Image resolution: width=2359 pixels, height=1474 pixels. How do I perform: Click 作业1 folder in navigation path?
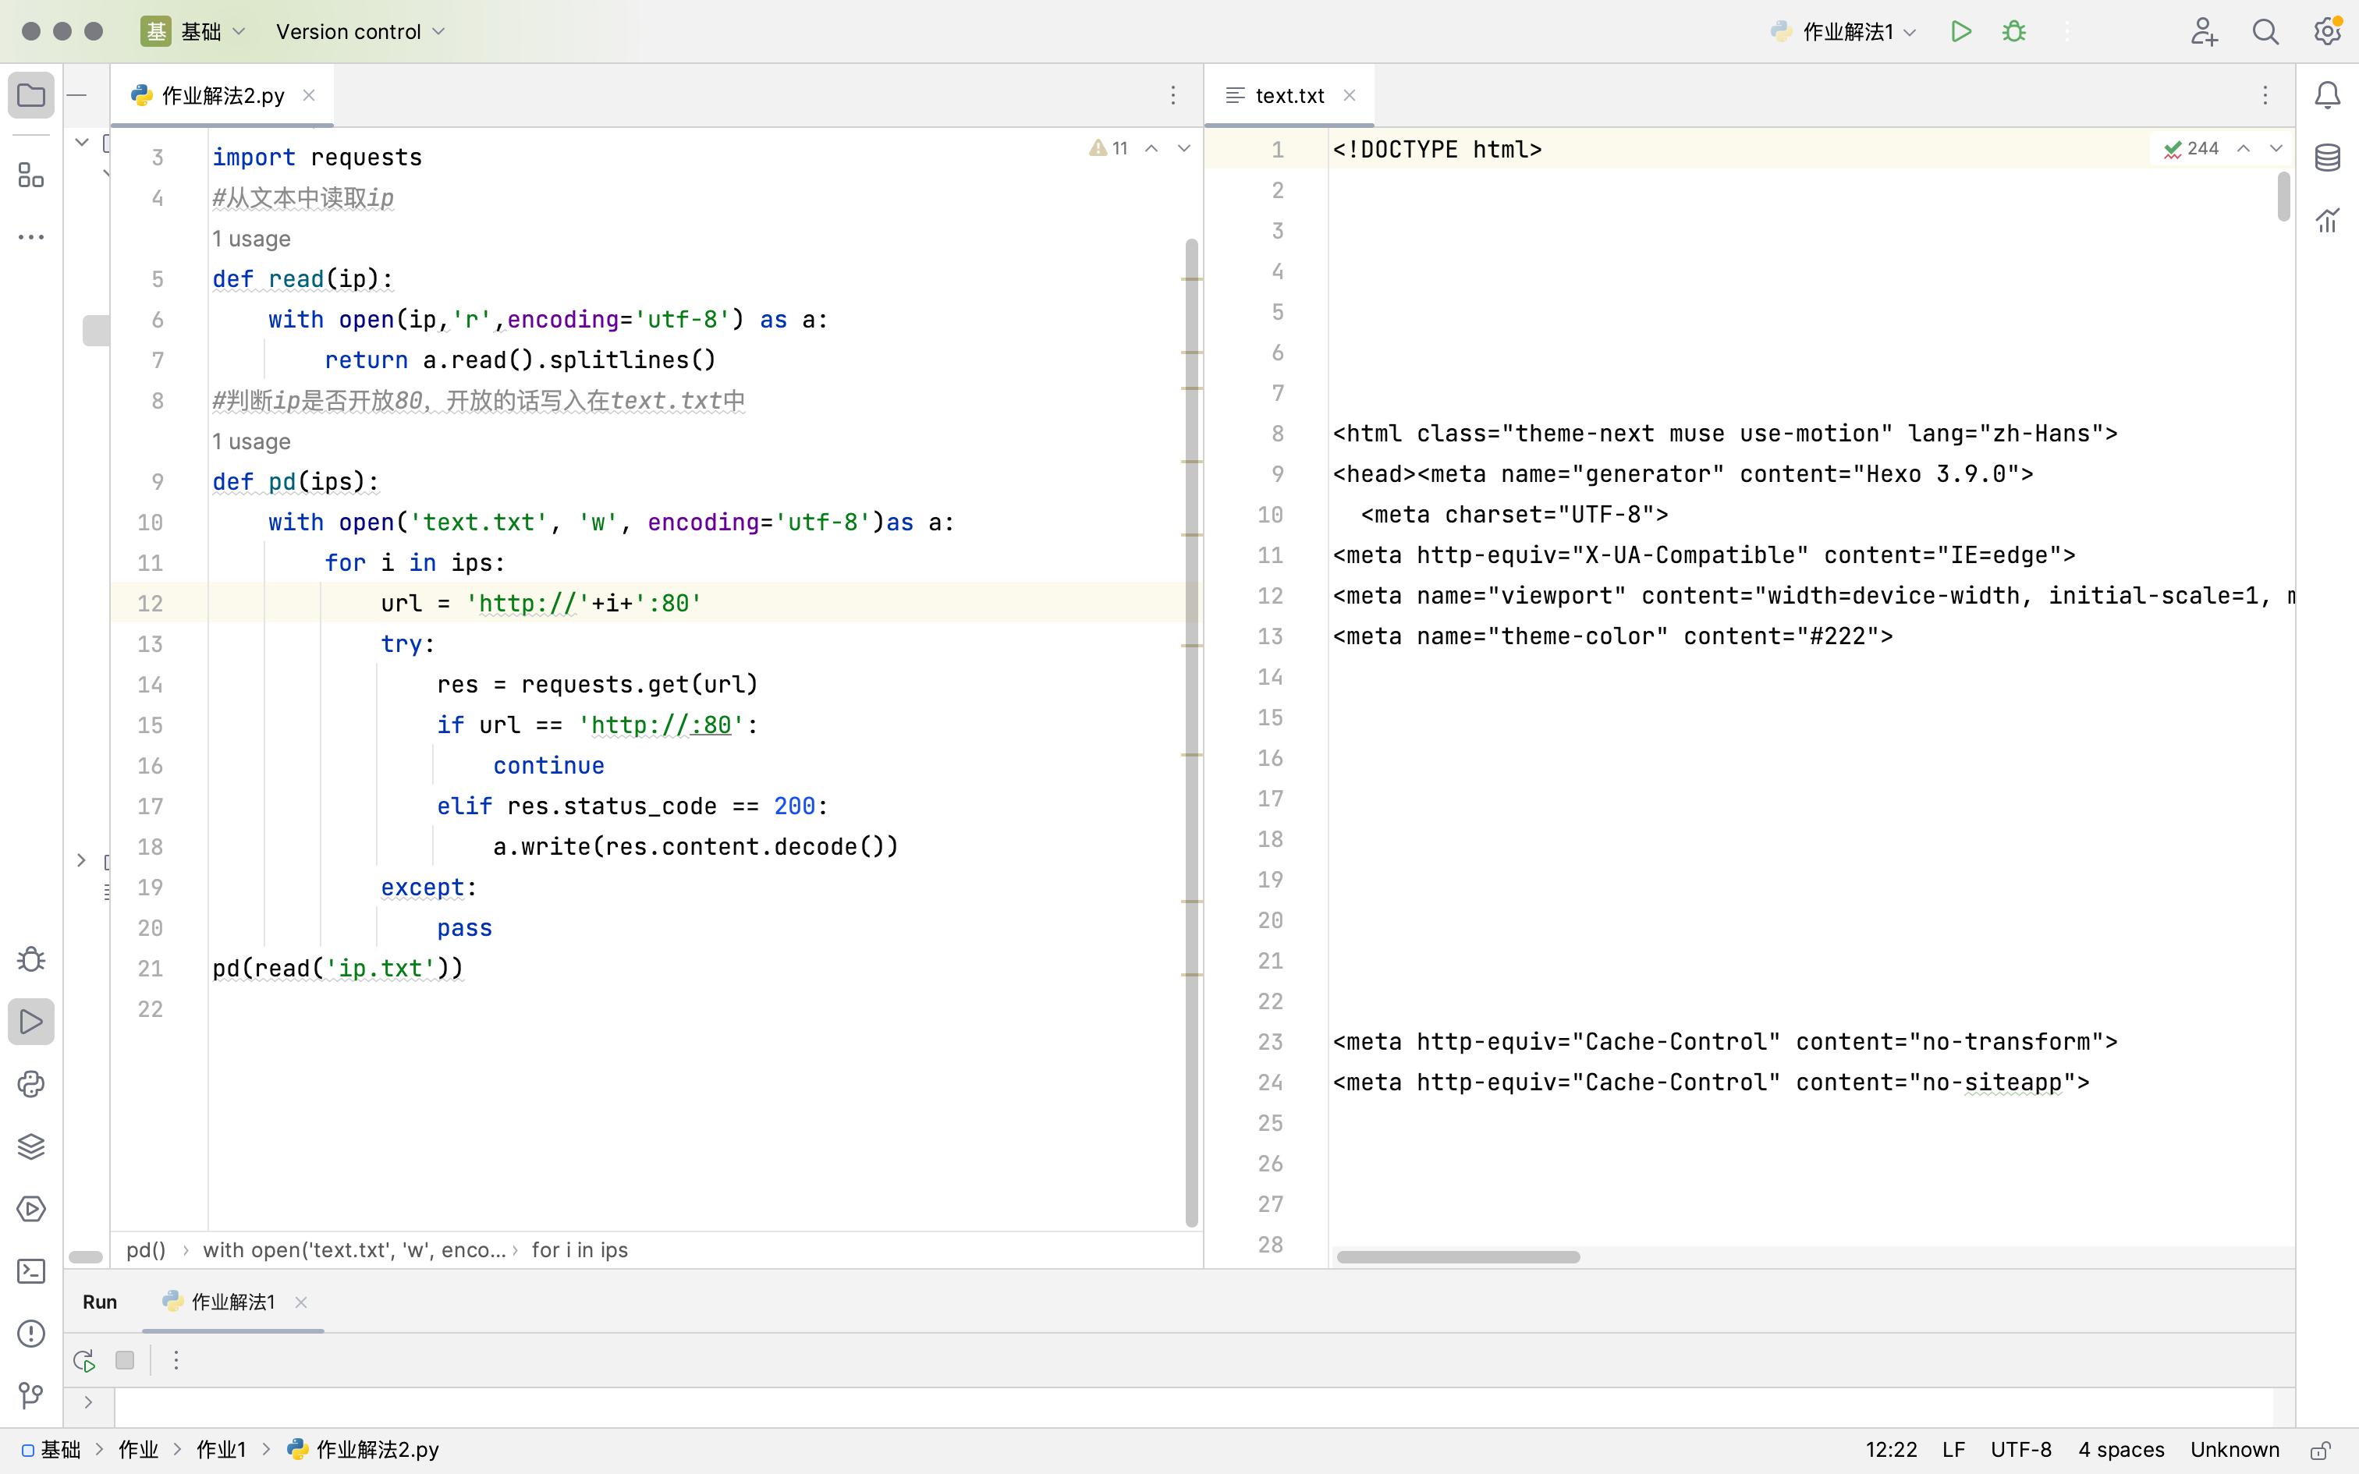point(222,1450)
